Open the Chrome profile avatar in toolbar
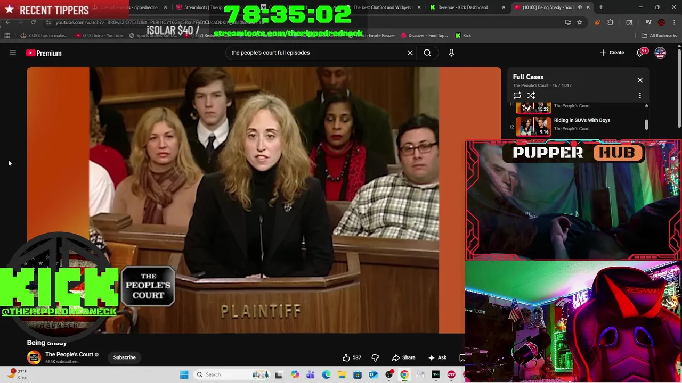 [661, 22]
